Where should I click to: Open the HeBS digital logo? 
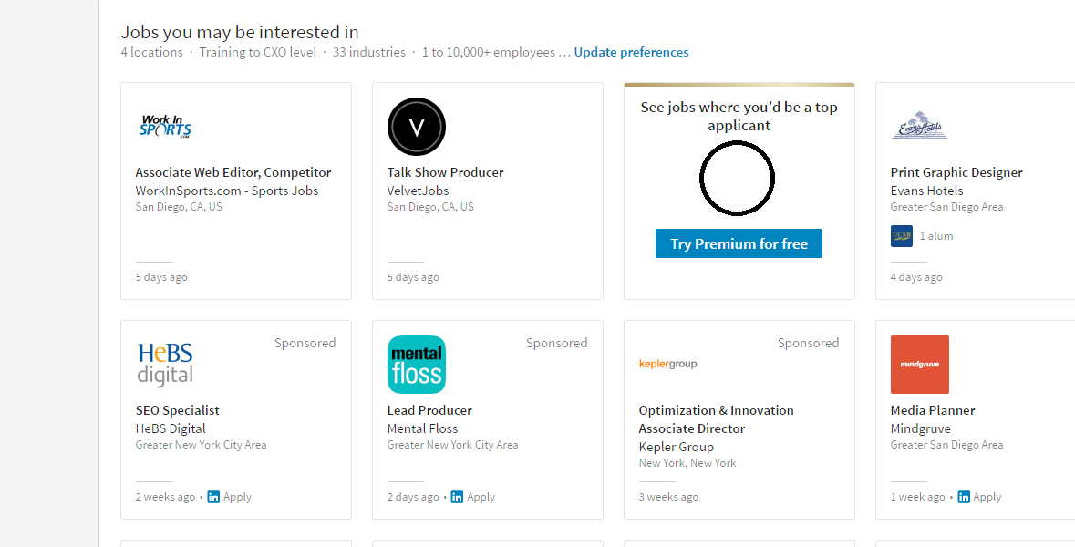tap(165, 365)
